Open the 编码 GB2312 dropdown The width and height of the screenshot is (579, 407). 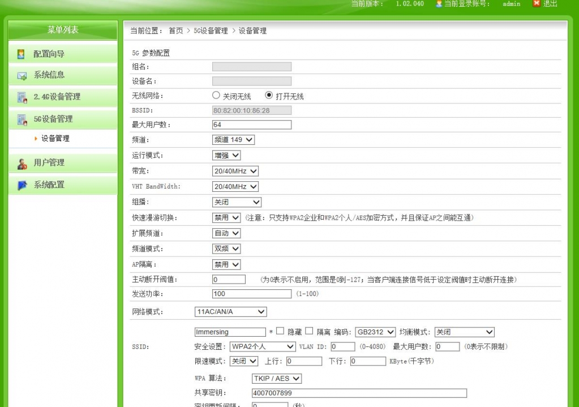point(375,332)
